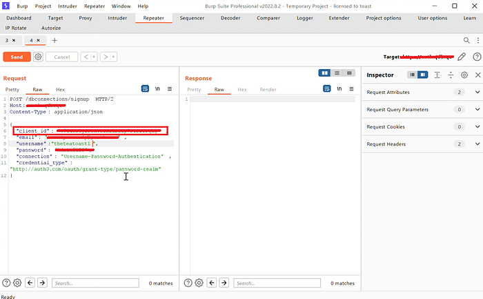Open request editor hamburger menu

(170, 89)
